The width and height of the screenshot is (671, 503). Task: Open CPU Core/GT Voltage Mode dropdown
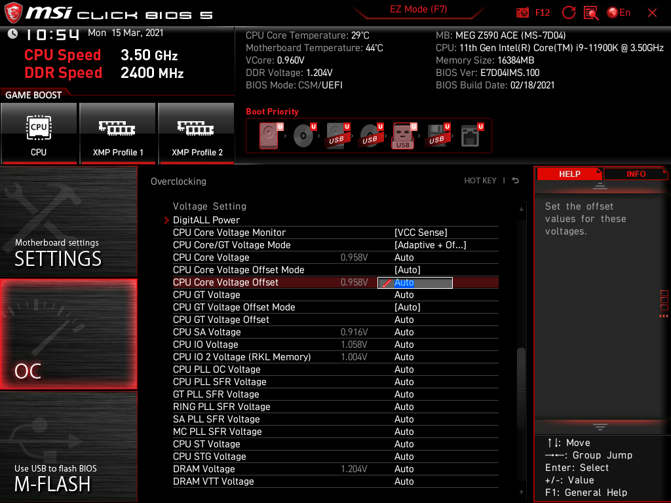pos(430,245)
